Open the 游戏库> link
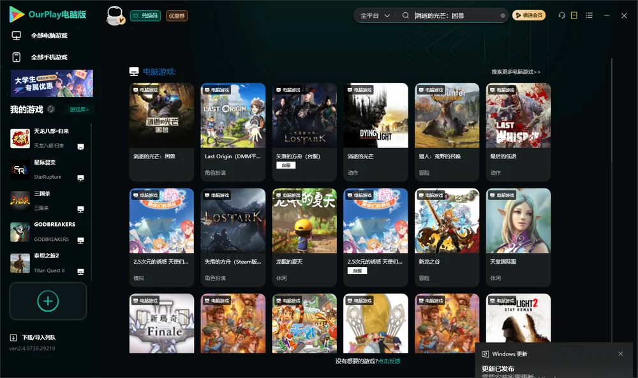The height and width of the screenshot is (378, 638). [x=79, y=110]
